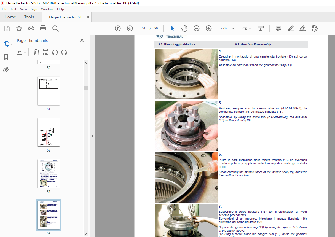Click the '9.2 Rimontaggio riduttore' heading

[x=177, y=44]
